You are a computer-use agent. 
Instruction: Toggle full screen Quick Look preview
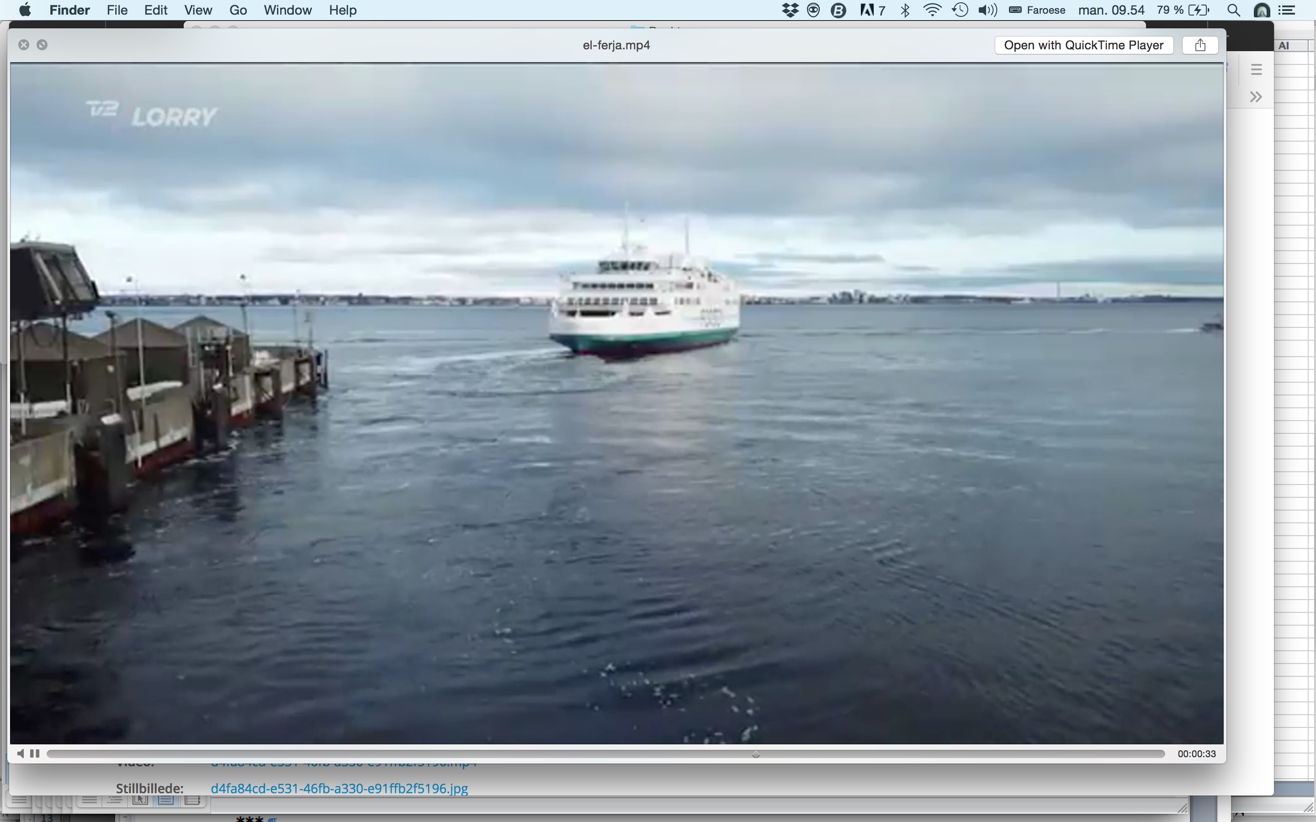click(x=42, y=45)
